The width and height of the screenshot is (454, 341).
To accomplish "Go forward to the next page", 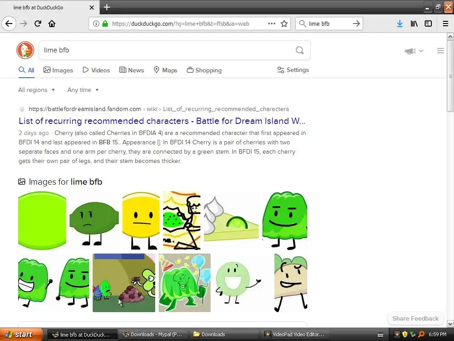I will pyautogui.click(x=24, y=24).
